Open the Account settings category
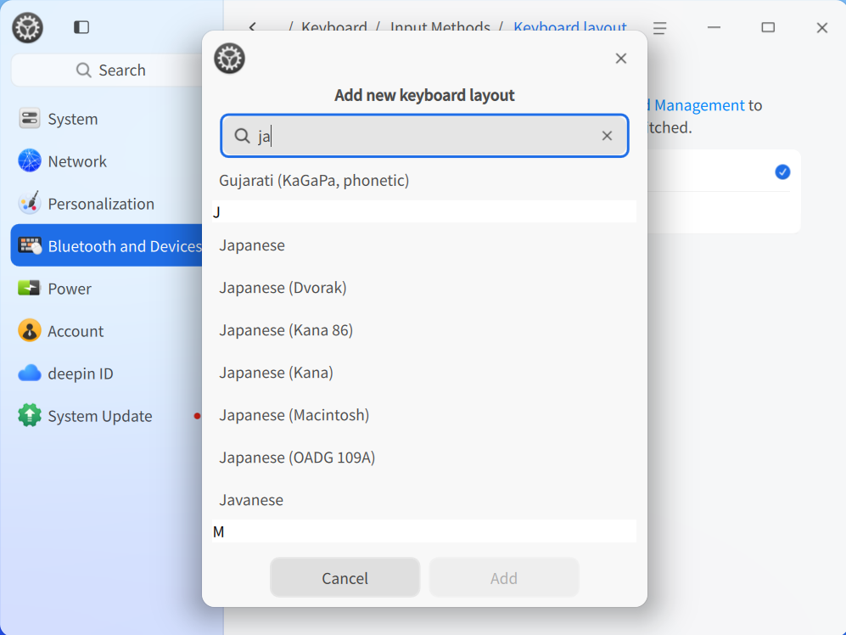This screenshot has width=846, height=635. click(106, 331)
